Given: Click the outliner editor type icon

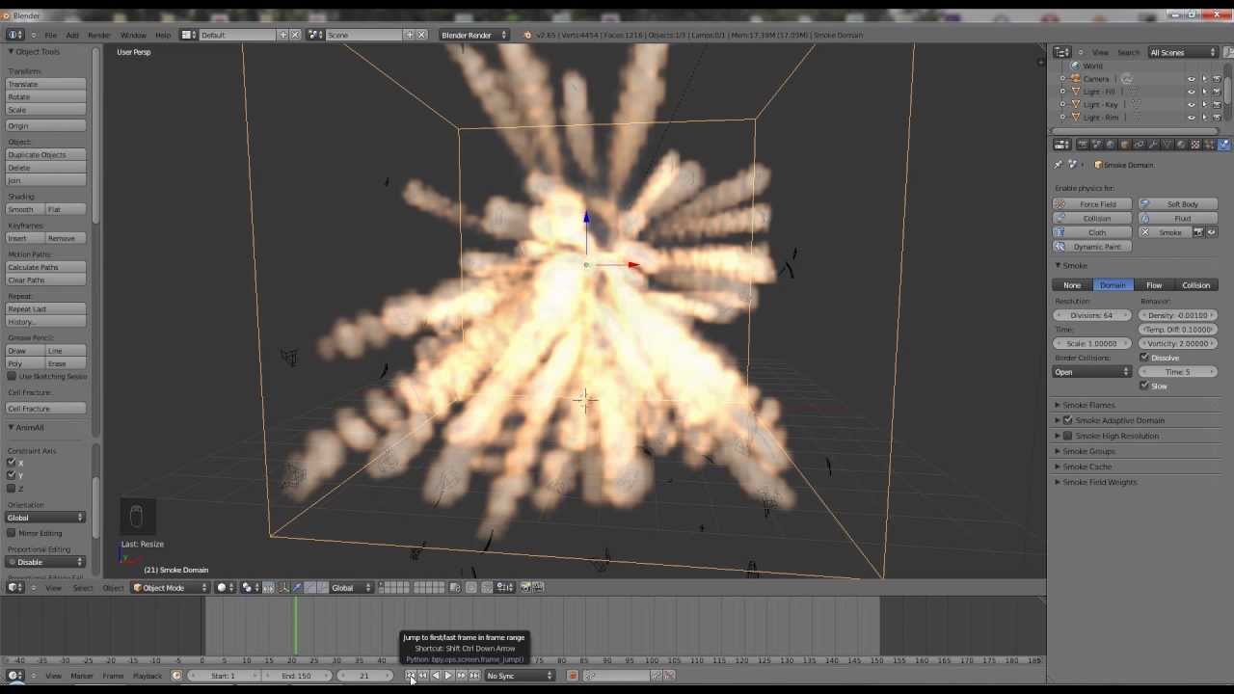Looking at the screenshot, I should pos(1061,52).
